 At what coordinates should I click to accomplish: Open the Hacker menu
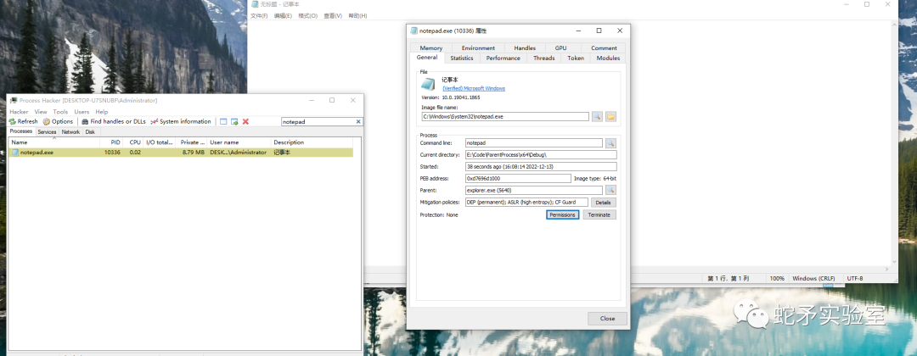(19, 112)
